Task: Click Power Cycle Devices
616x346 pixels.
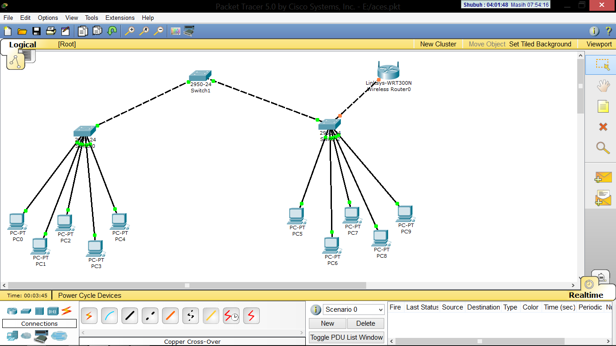Action: tap(90, 296)
